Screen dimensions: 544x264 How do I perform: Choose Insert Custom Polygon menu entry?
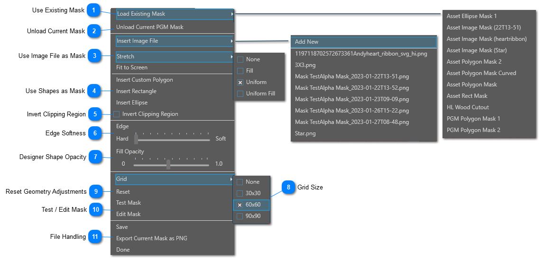[145, 80]
